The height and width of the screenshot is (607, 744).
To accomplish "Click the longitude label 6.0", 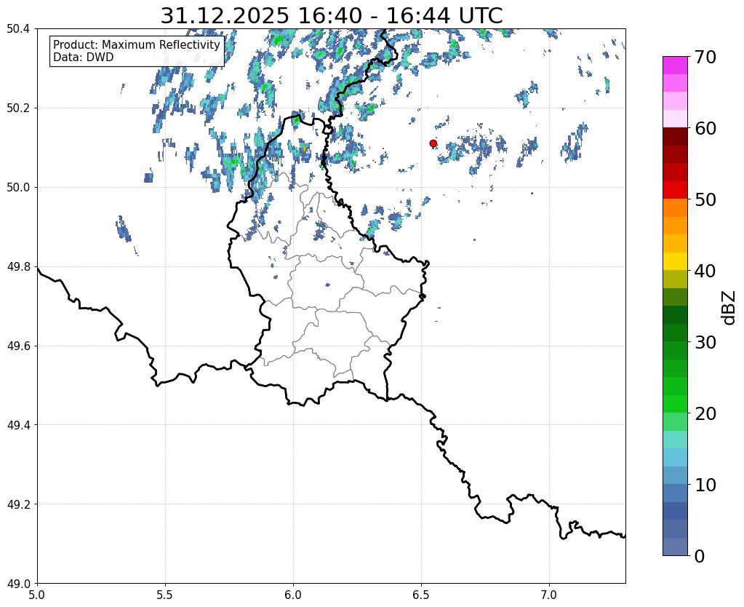I will 293,595.
